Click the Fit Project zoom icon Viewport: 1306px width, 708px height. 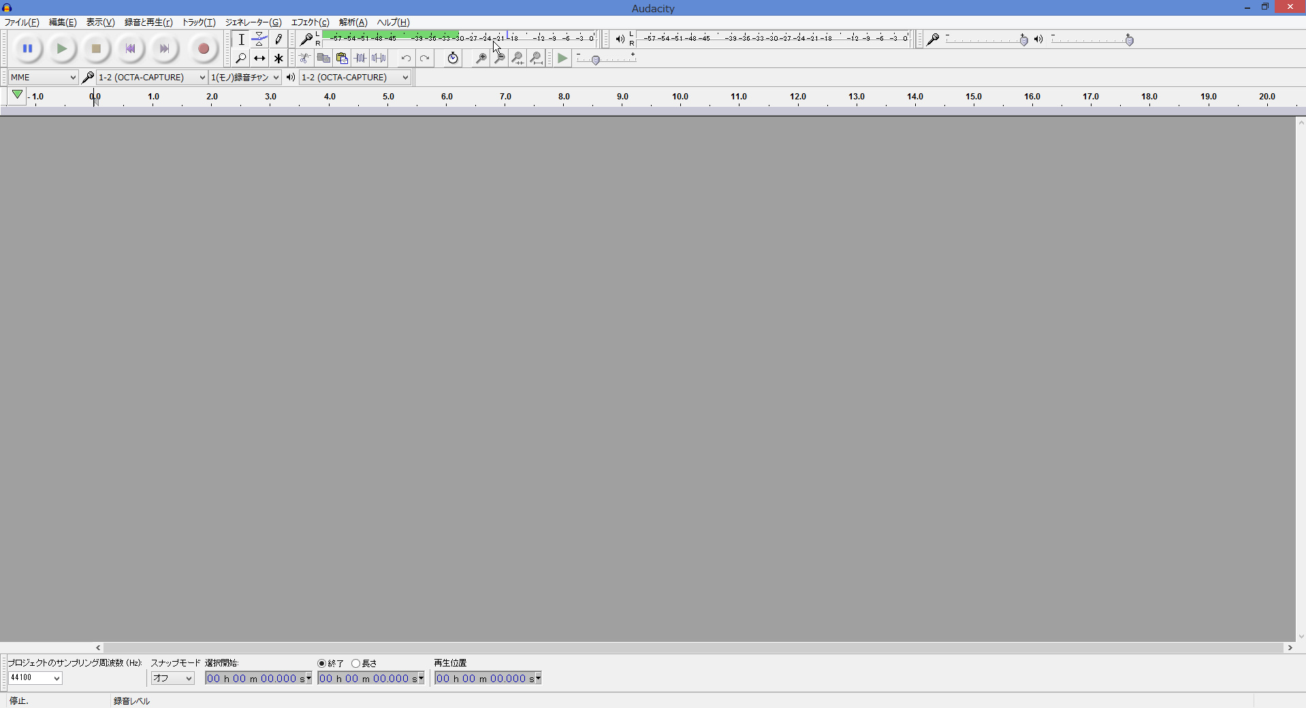tap(536, 58)
